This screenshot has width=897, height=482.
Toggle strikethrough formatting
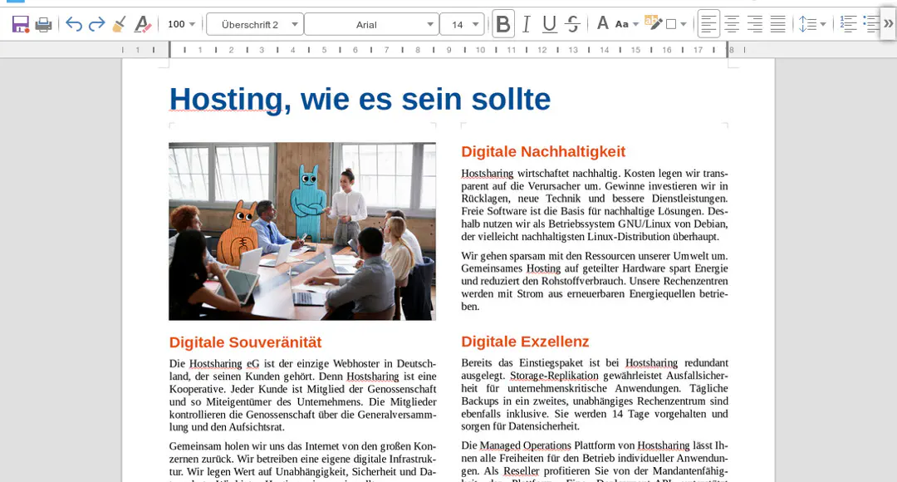click(x=572, y=24)
